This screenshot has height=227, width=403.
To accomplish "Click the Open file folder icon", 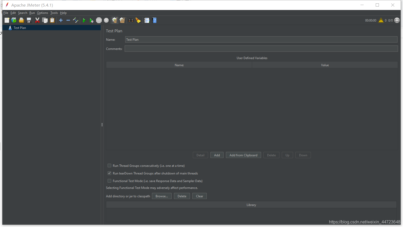I will [22, 20].
